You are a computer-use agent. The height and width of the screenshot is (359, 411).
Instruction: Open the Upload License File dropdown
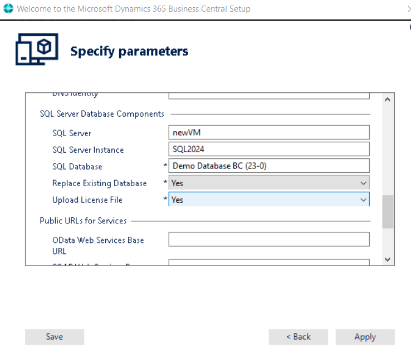click(x=269, y=200)
